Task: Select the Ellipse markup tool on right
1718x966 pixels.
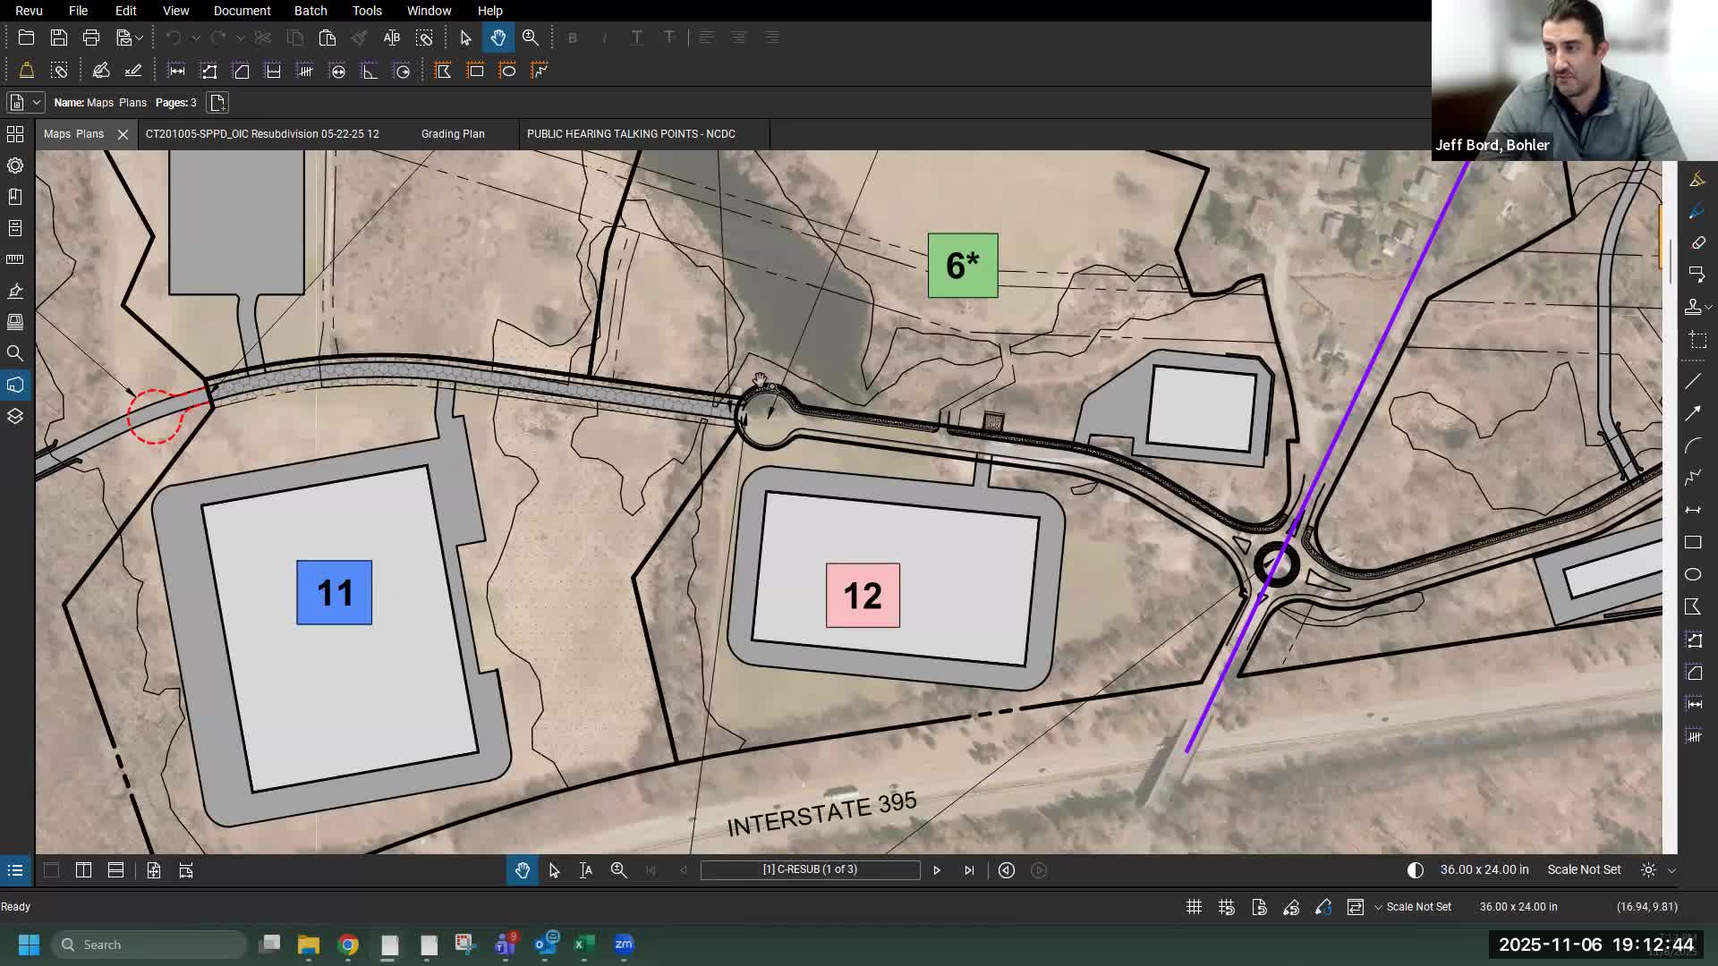Action: click(x=1693, y=574)
